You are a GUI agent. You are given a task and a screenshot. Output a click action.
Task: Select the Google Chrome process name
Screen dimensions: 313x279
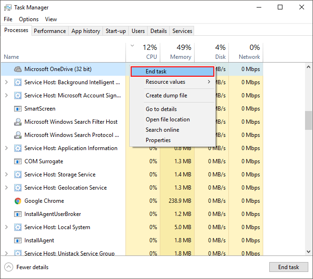pyautogui.click(x=44, y=201)
